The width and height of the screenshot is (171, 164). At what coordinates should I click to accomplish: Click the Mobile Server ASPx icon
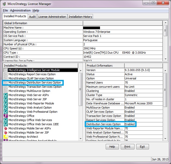(6, 128)
